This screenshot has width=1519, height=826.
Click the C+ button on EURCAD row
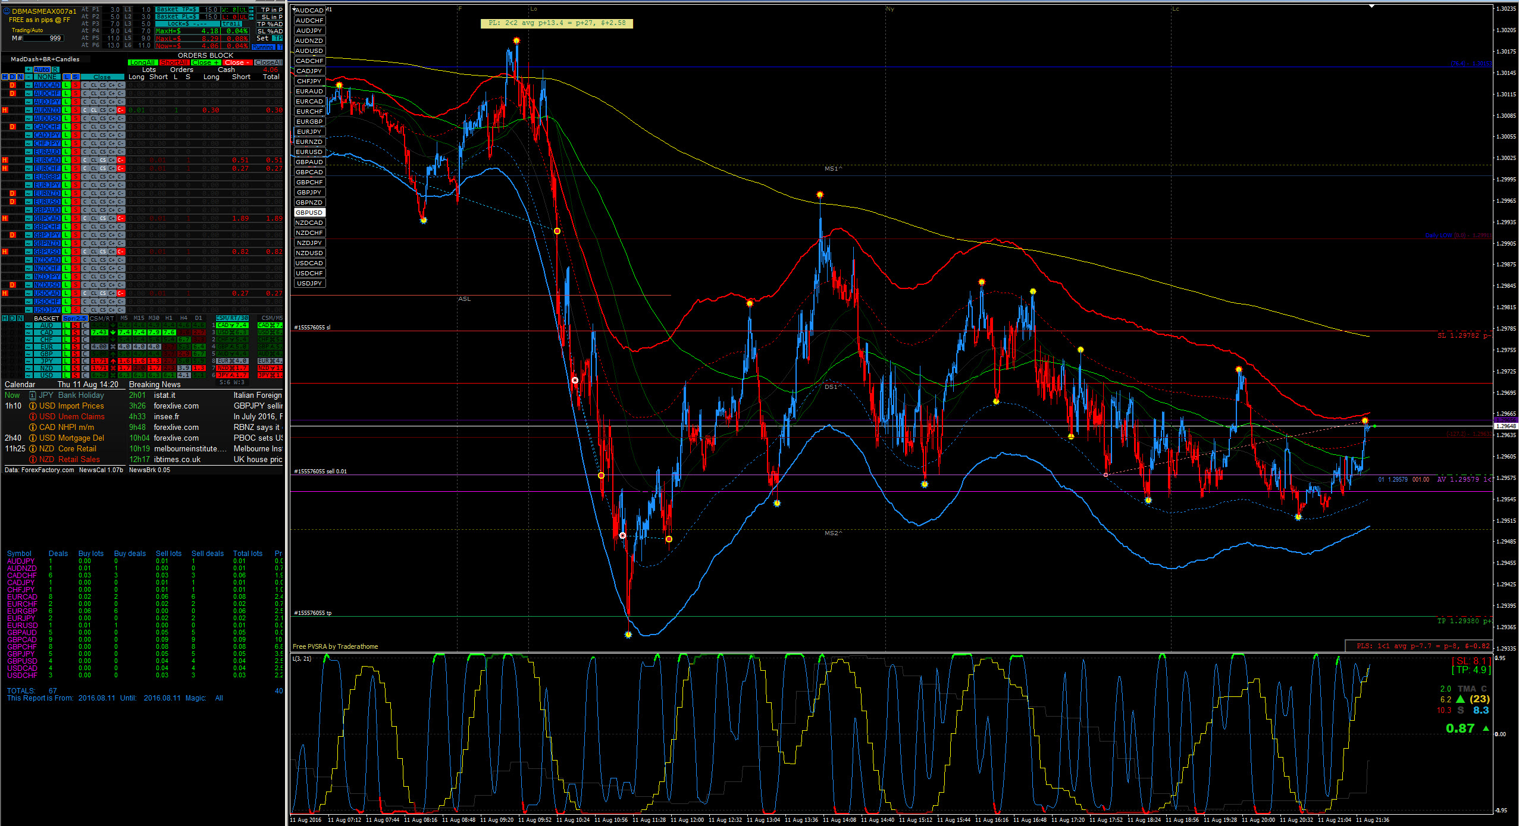tap(112, 160)
